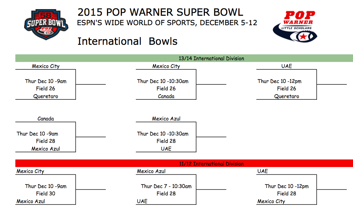Screen dimensions: 353x216
Task: Select the ESPN's Wide World of Sports subtitle
Action: [x=167, y=23]
